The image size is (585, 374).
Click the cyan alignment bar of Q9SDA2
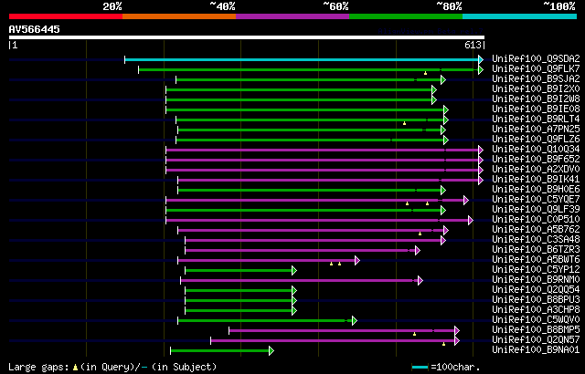click(x=302, y=59)
